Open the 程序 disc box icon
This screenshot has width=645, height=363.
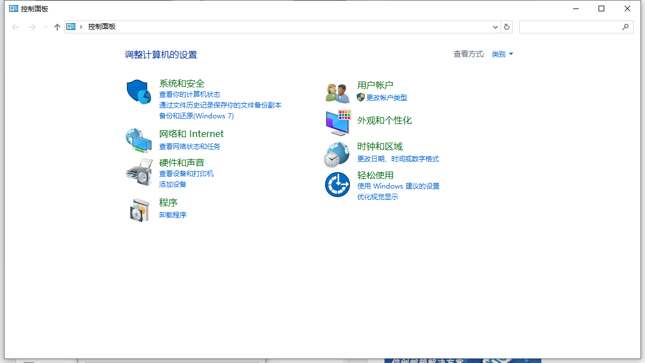139,210
